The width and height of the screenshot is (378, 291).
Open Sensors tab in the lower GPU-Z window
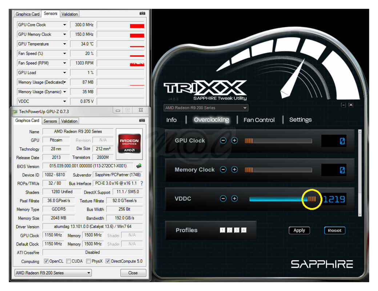[50, 121]
